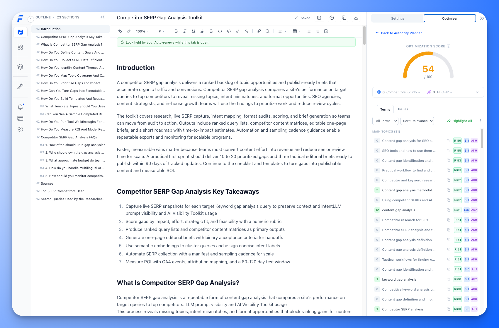Download the document with the download icon
The image size is (499, 328).
(356, 18)
